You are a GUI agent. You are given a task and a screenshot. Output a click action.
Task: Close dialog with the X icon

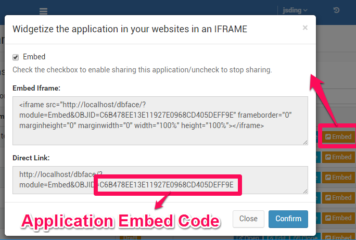305,28
